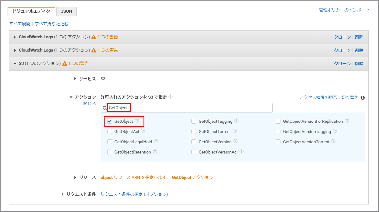The image size is (379, 212).
Task: Click the search magnifier icon in action filter
Action: pos(105,108)
